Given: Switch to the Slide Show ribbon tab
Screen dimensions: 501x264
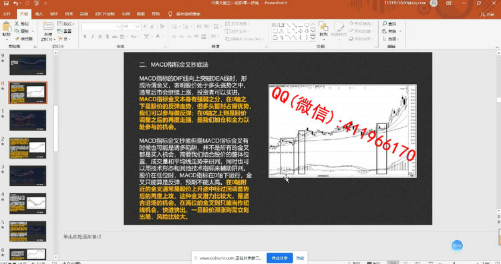Looking at the screenshot, I should [105, 14].
